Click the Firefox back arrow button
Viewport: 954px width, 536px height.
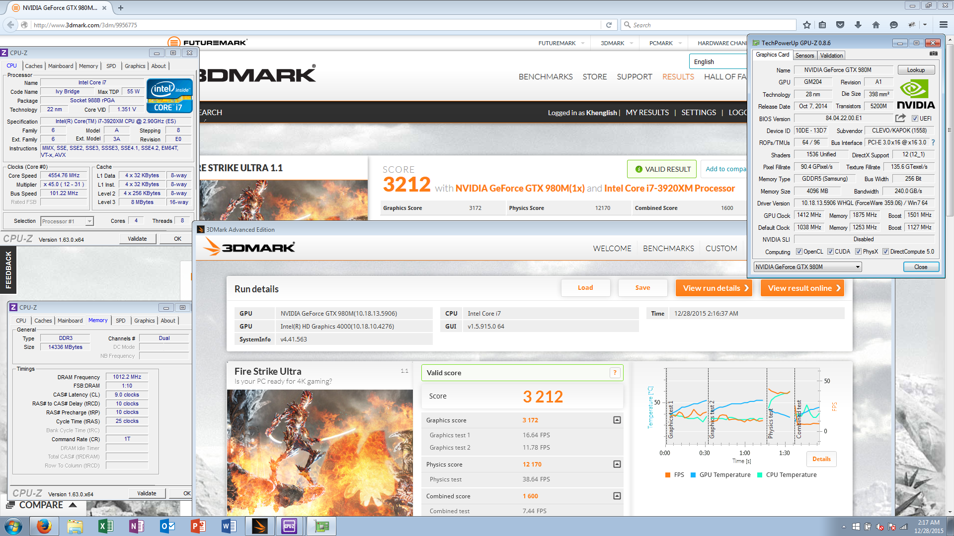tap(11, 25)
